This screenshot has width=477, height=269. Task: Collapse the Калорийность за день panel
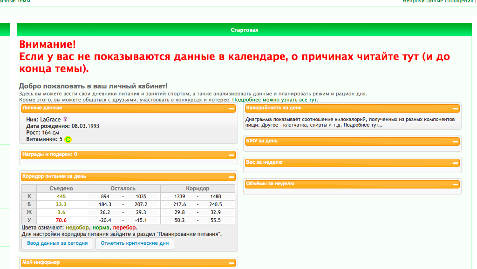[x=456, y=108]
